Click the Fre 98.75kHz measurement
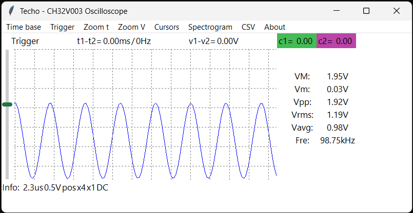This screenshot has width=413, height=213. coord(325,140)
